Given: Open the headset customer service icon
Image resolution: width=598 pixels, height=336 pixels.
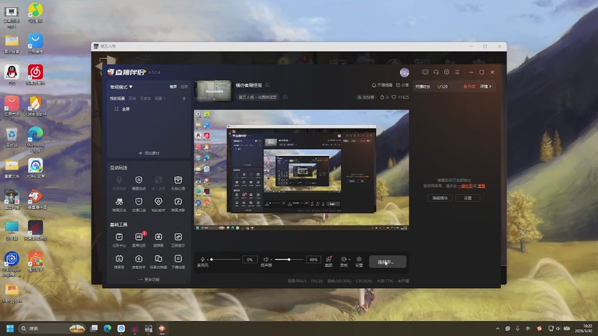Looking at the screenshot, I should pos(436,72).
